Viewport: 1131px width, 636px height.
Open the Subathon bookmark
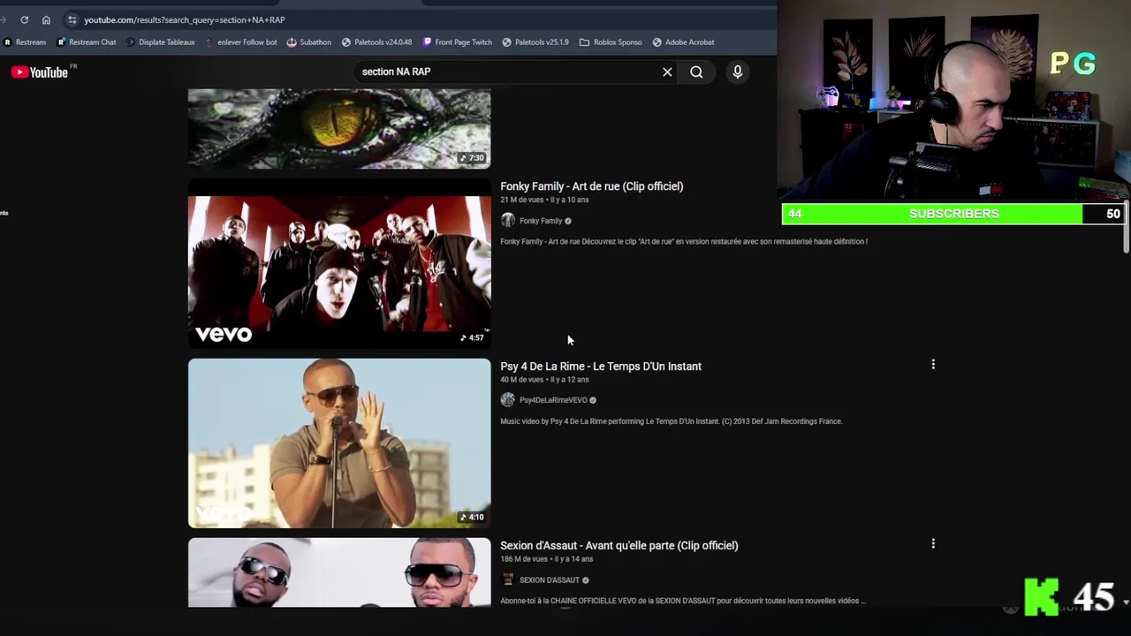(x=309, y=42)
